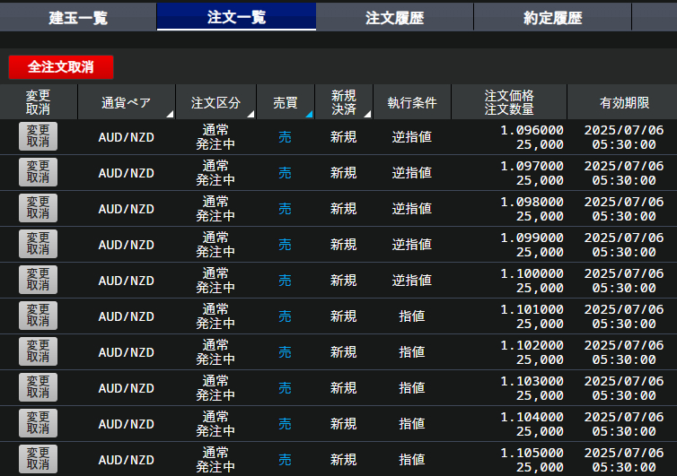
Task: Click 通常 発注中 in the 1.101000 row
Action: point(215,316)
